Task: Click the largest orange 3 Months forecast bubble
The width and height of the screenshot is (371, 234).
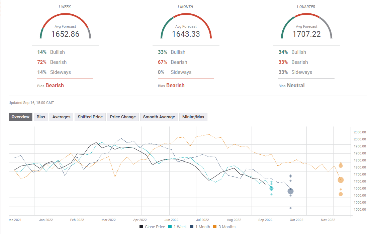Action: pos(341,180)
